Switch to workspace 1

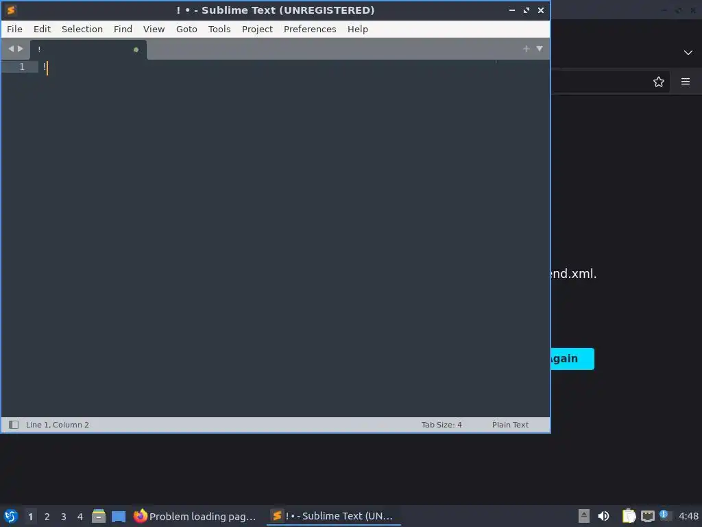click(x=30, y=516)
